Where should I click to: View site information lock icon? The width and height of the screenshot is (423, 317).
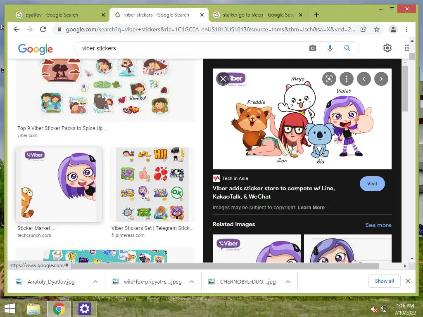[x=59, y=29]
